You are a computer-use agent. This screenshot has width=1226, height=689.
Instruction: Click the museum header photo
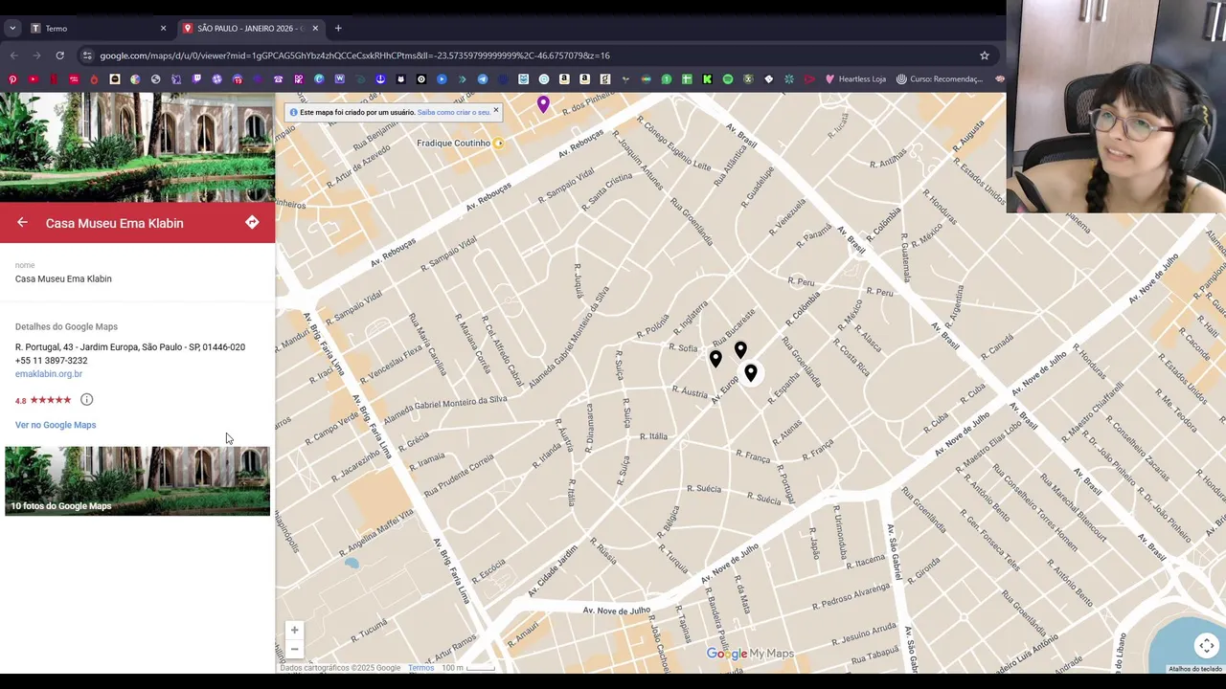point(137,147)
